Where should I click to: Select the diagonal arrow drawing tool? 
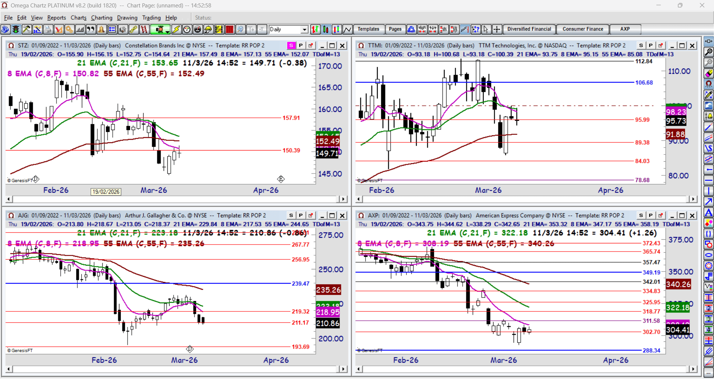[x=709, y=202]
